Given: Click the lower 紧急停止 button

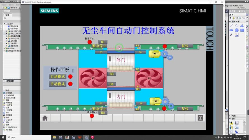Looking at the screenshot, I should [99, 109].
